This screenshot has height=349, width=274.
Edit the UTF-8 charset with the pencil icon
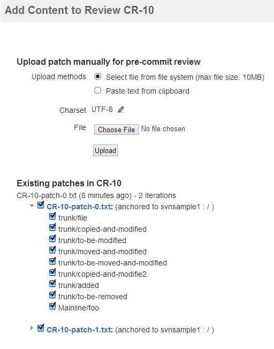[121, 110]
